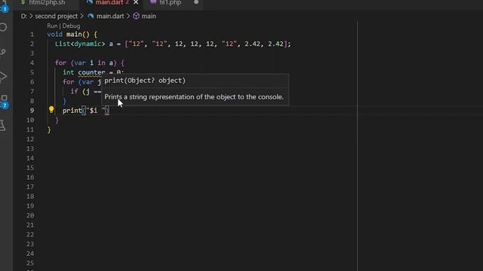The height and width of the screenshot is (271, 483).
Task: Open the Source Control view
Action: pyautogui.click(x=3, y=51)
